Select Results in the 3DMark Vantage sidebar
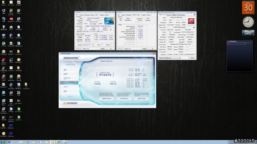257x144 pixels. [69, 82]
